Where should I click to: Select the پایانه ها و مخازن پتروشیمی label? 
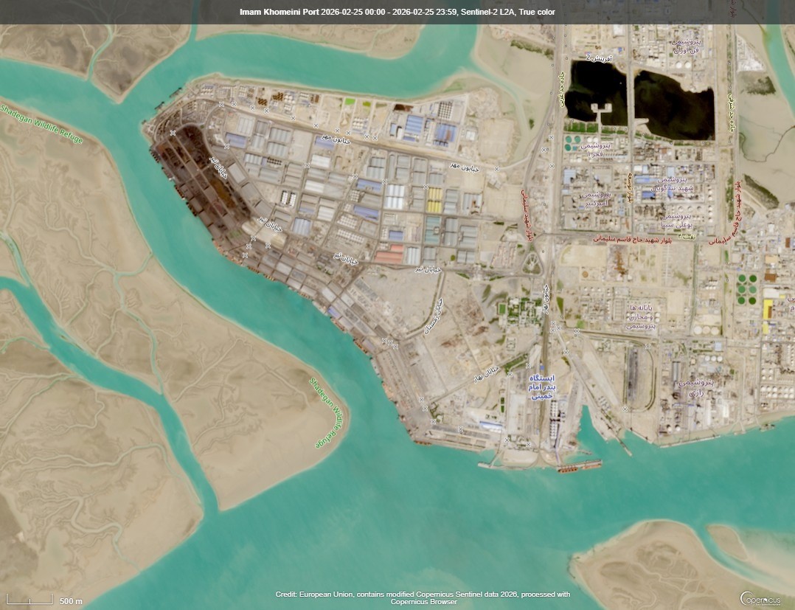pos(640,316)
